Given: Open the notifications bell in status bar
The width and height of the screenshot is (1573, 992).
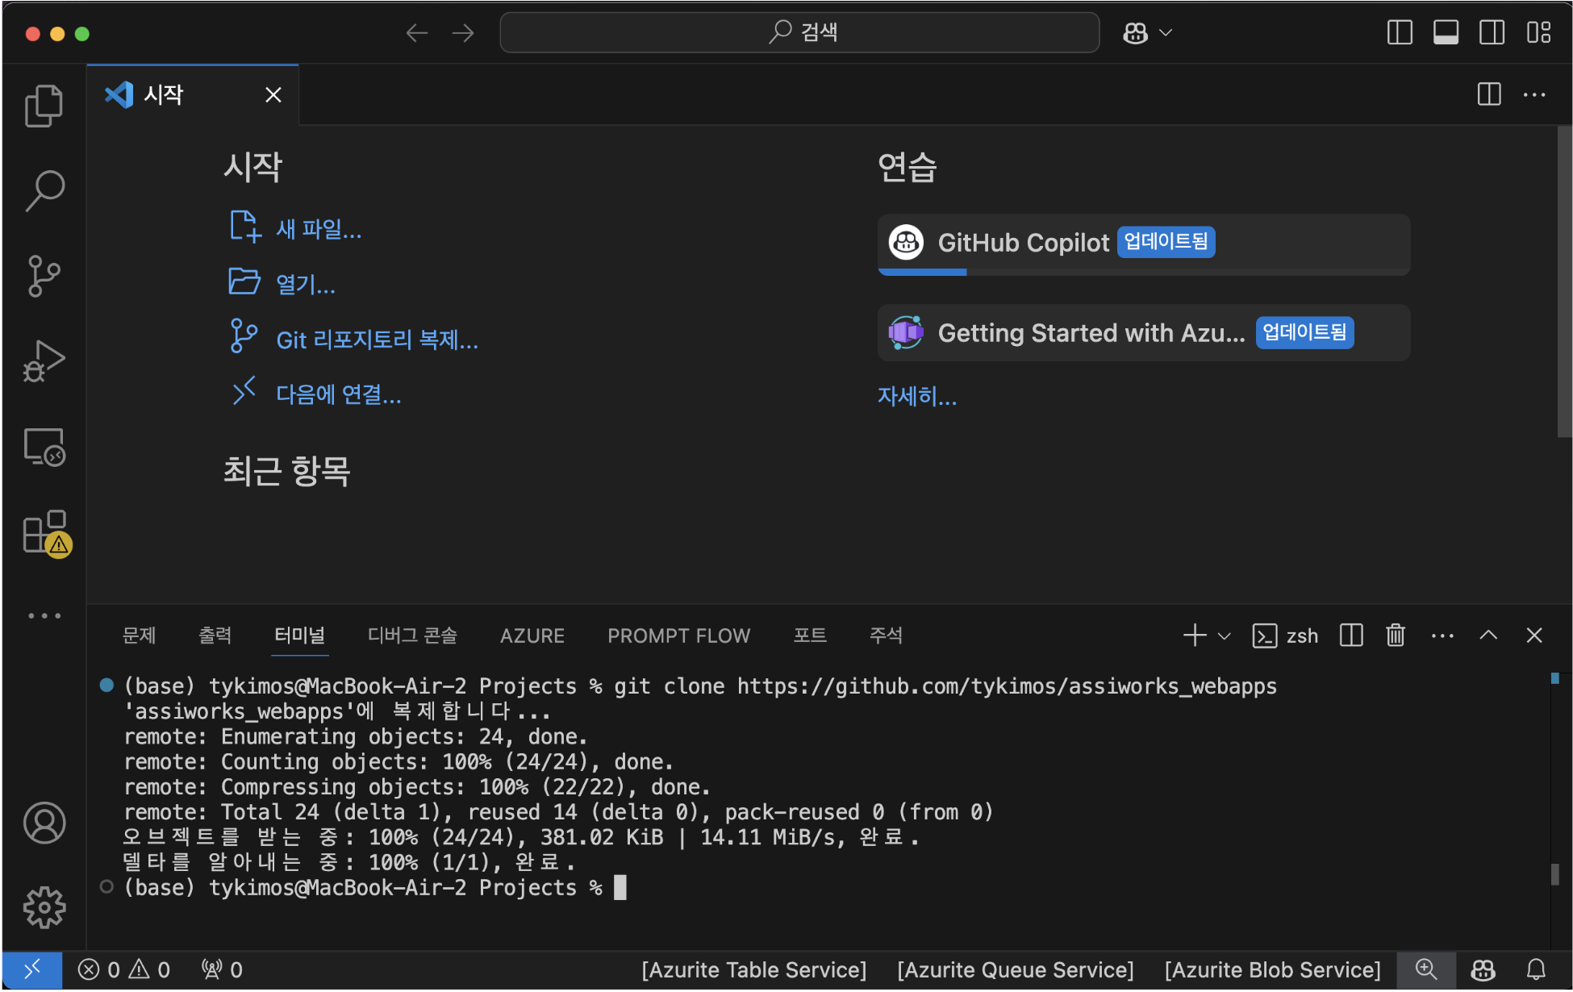Looking at the screenshot, I should click(x=1536, y=969).
